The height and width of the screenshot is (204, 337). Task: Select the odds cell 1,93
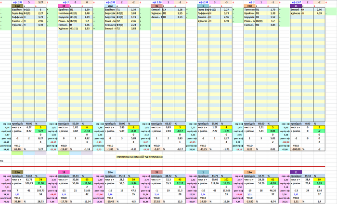click(x=87, y=28)
